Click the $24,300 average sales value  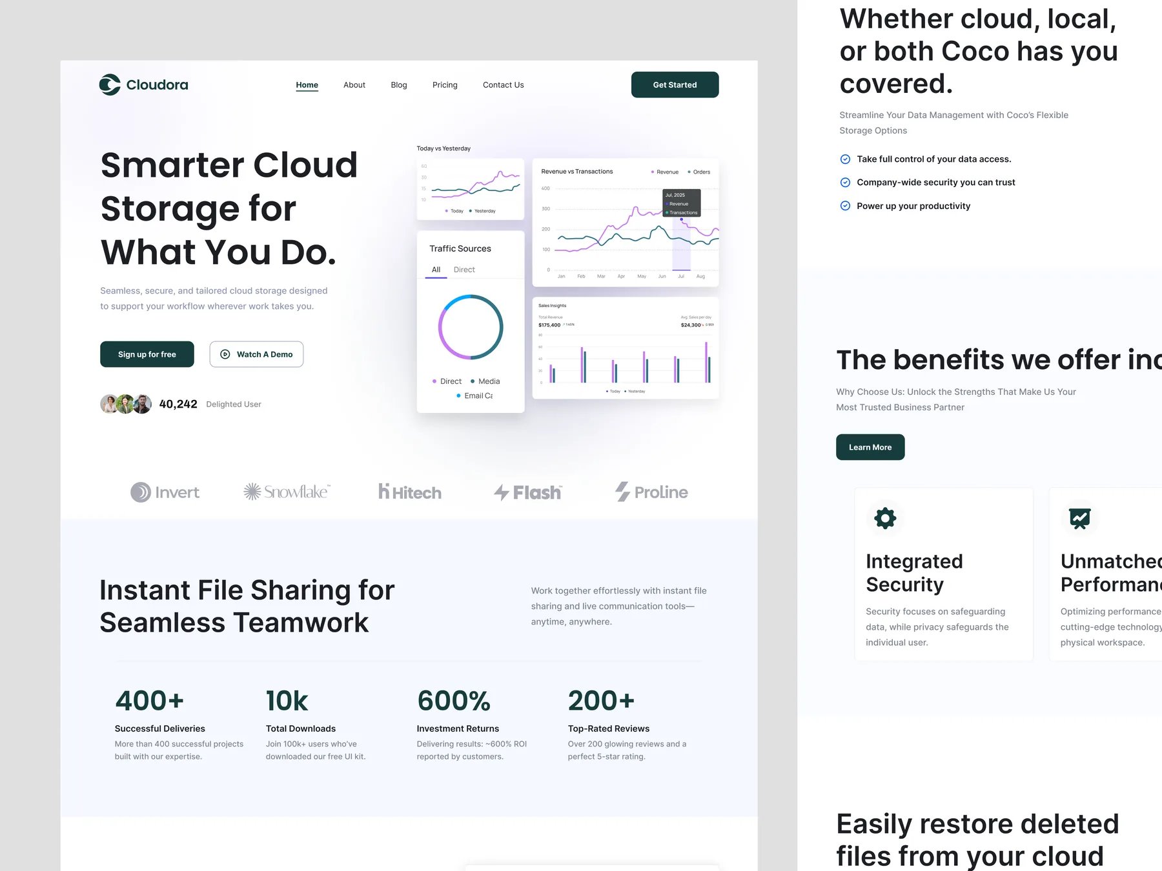click(691, 325)
